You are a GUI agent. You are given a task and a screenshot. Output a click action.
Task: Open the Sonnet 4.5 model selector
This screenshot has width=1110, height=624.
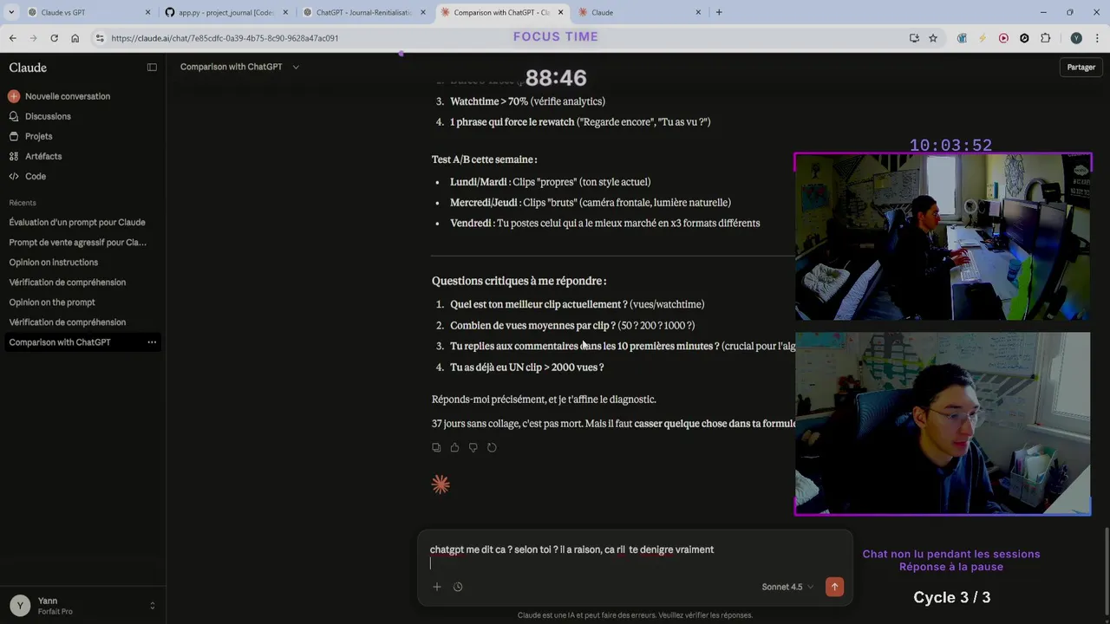pos(787,587)
